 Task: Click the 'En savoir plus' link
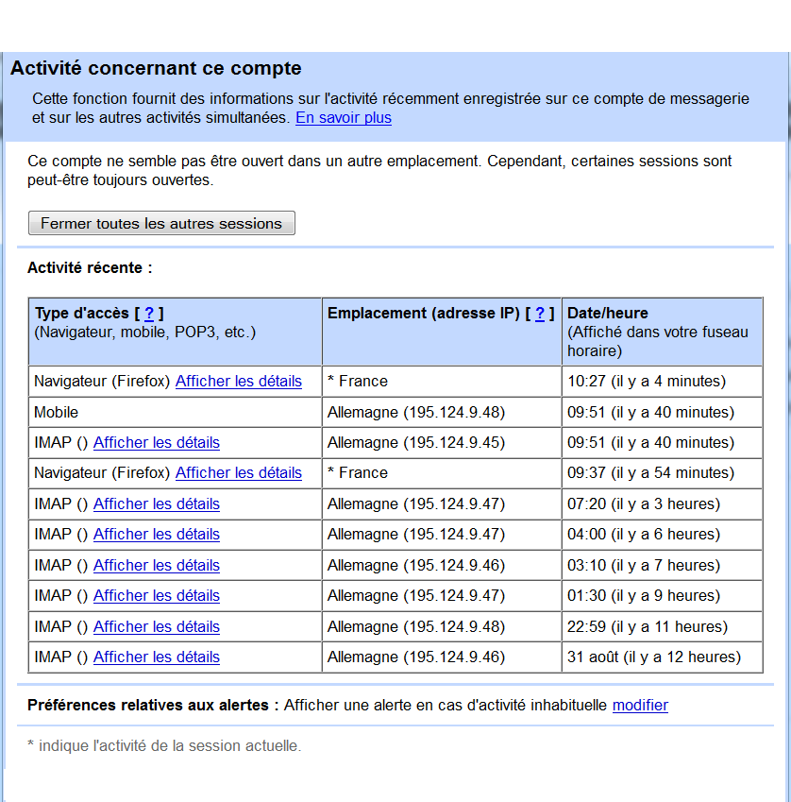344,118
